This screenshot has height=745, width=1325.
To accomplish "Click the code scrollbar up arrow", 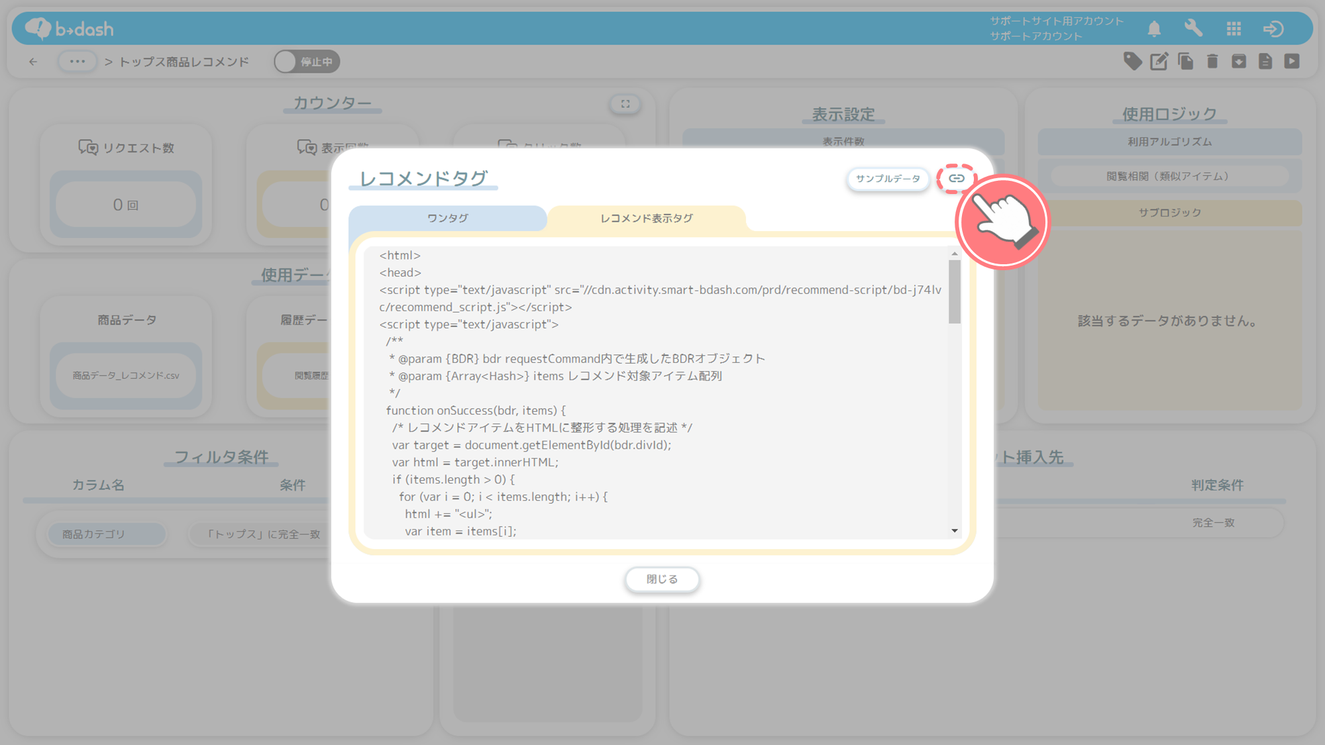I will coord(955,254).
